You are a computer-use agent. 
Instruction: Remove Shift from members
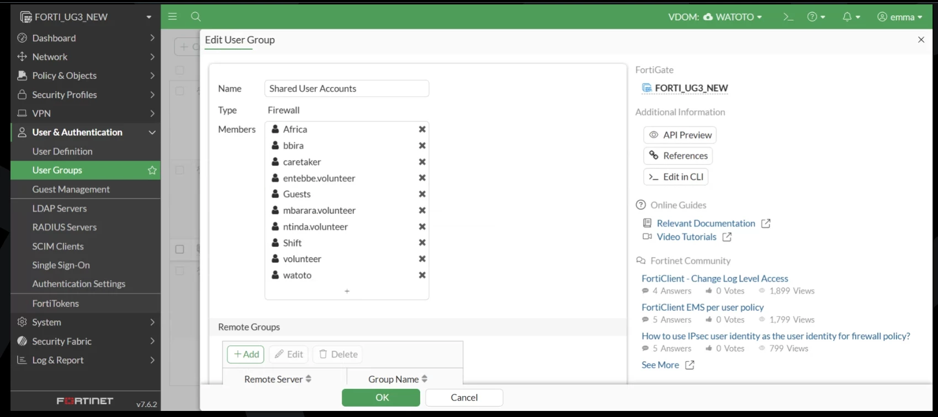coord(422,243)
